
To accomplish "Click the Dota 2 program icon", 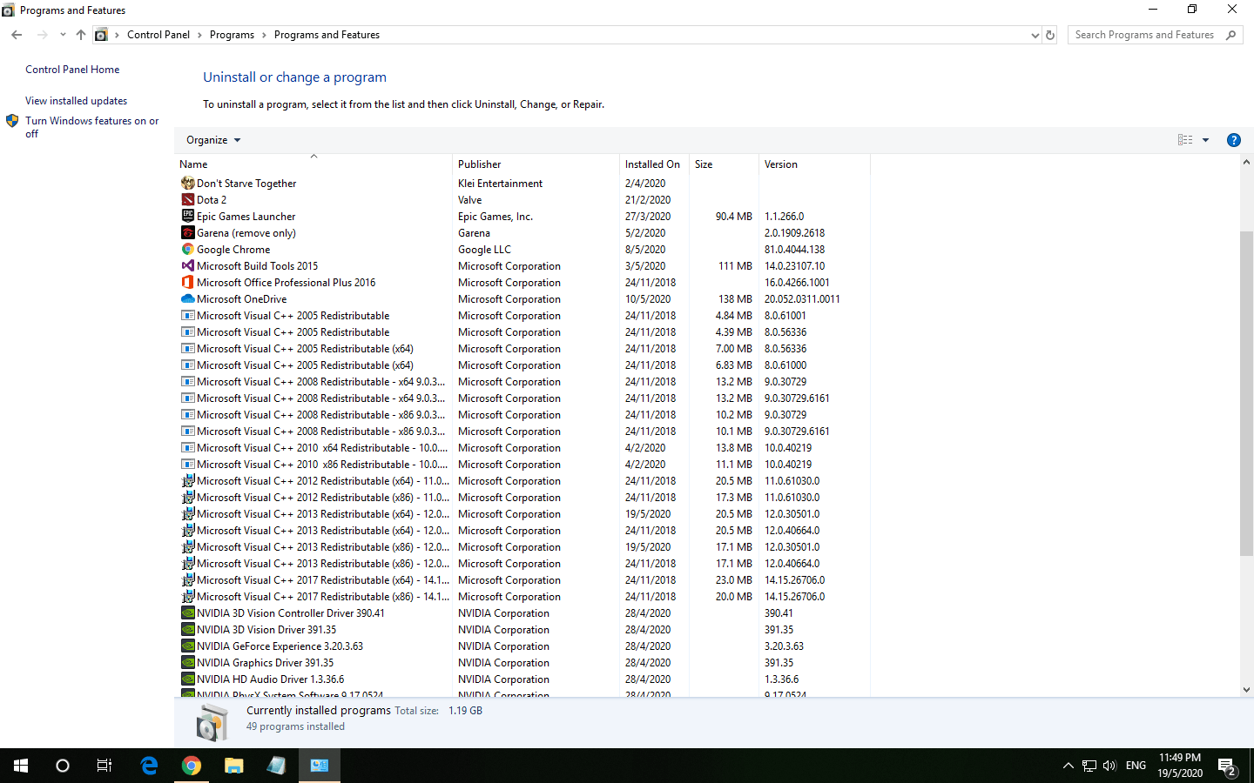I will point(187,199).
